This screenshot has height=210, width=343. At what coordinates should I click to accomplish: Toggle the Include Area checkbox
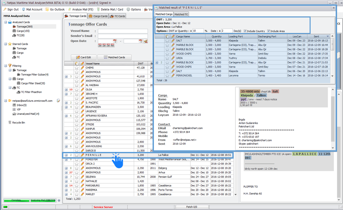pyautogui.click(x=269, y=31)
